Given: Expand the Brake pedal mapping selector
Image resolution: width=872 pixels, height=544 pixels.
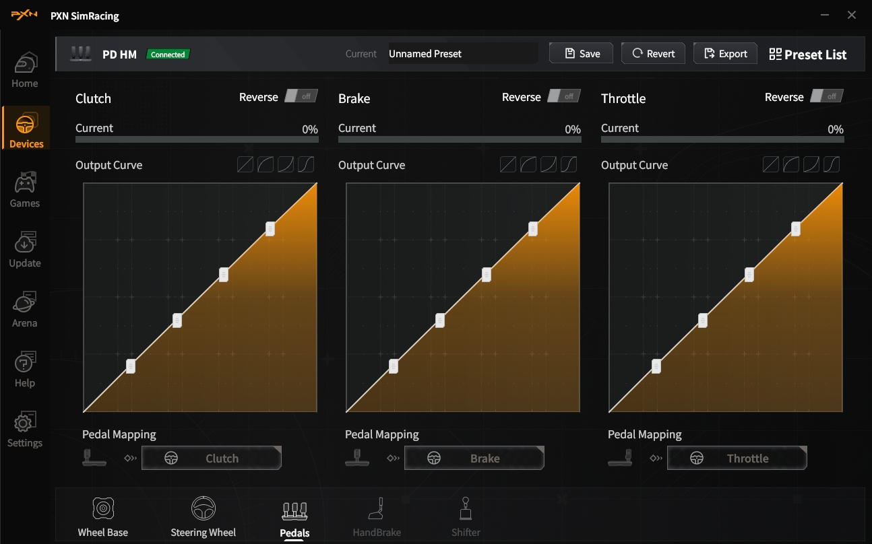Looking at the screenshot, I should (x=474, y=458).
